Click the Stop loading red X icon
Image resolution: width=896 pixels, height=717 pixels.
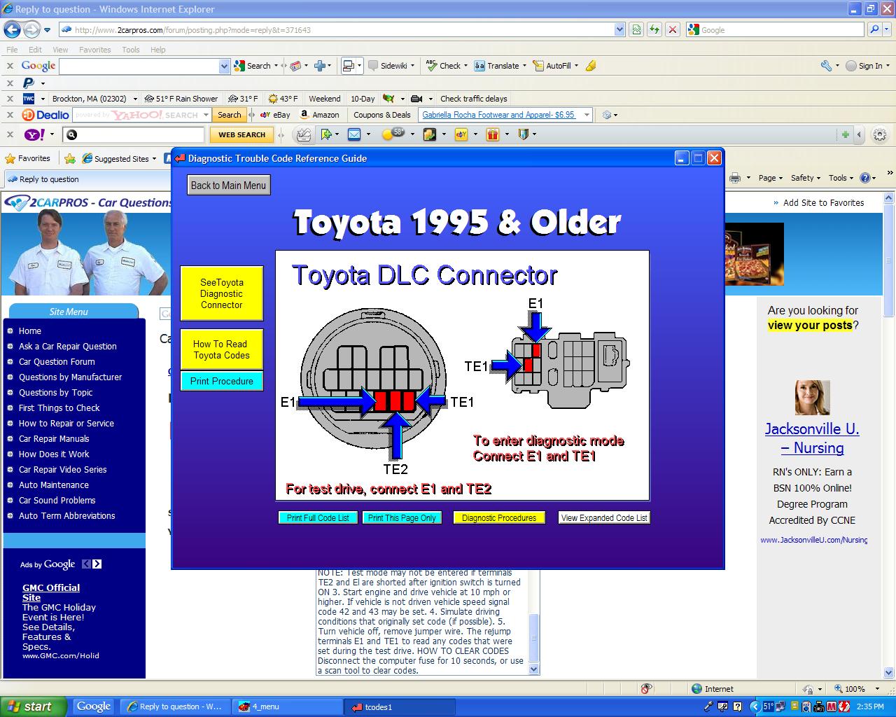click(x=672, y=29)
